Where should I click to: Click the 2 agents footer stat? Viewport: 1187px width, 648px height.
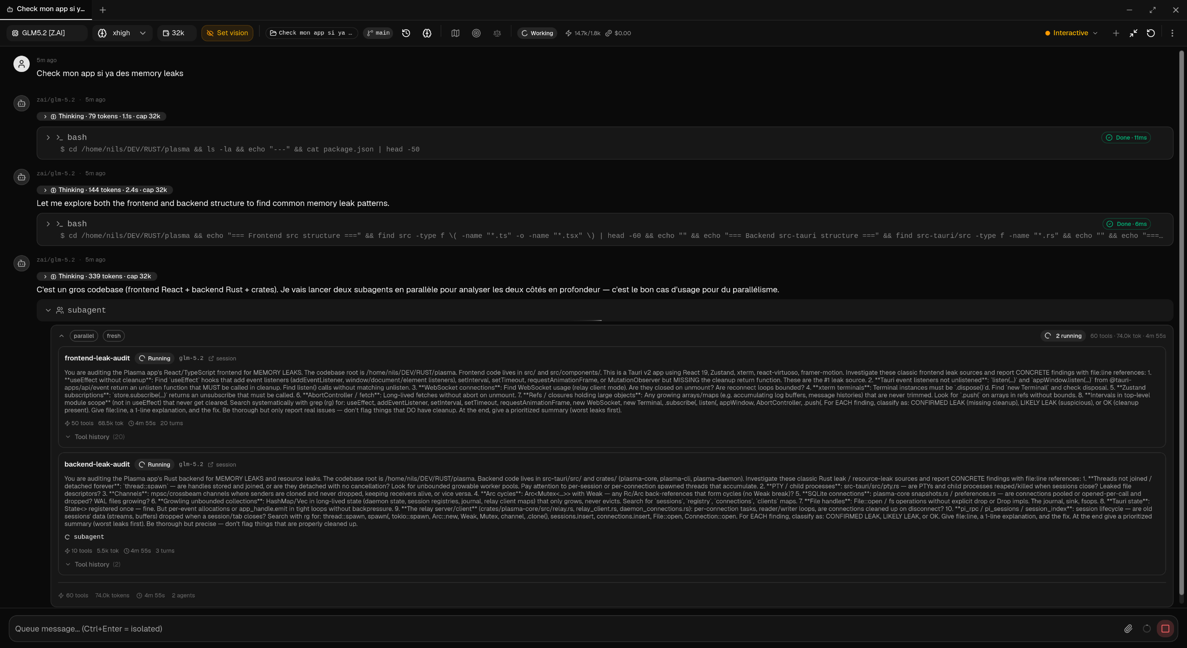183,596
